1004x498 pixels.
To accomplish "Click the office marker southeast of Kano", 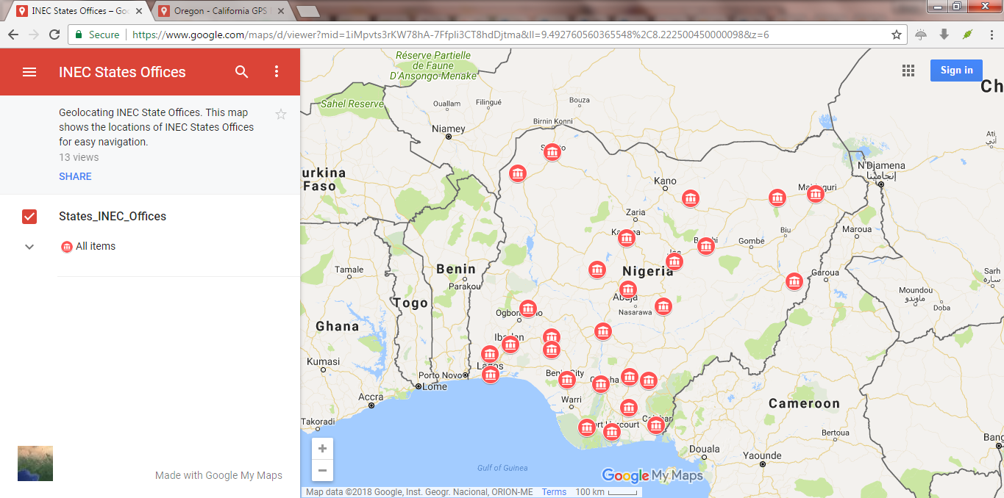I will coord(690,198).
